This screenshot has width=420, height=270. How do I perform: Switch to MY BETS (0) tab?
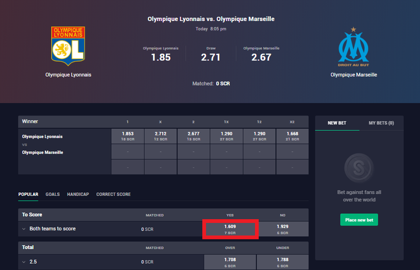point(381,123)
